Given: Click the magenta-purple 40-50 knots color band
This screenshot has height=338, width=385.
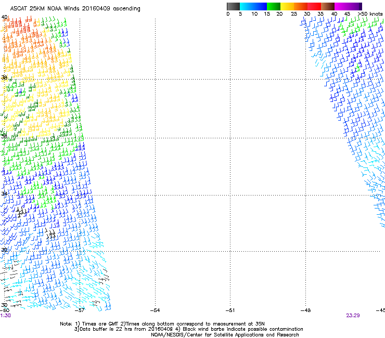Looking at the screenshot, I should click(348, 6).
